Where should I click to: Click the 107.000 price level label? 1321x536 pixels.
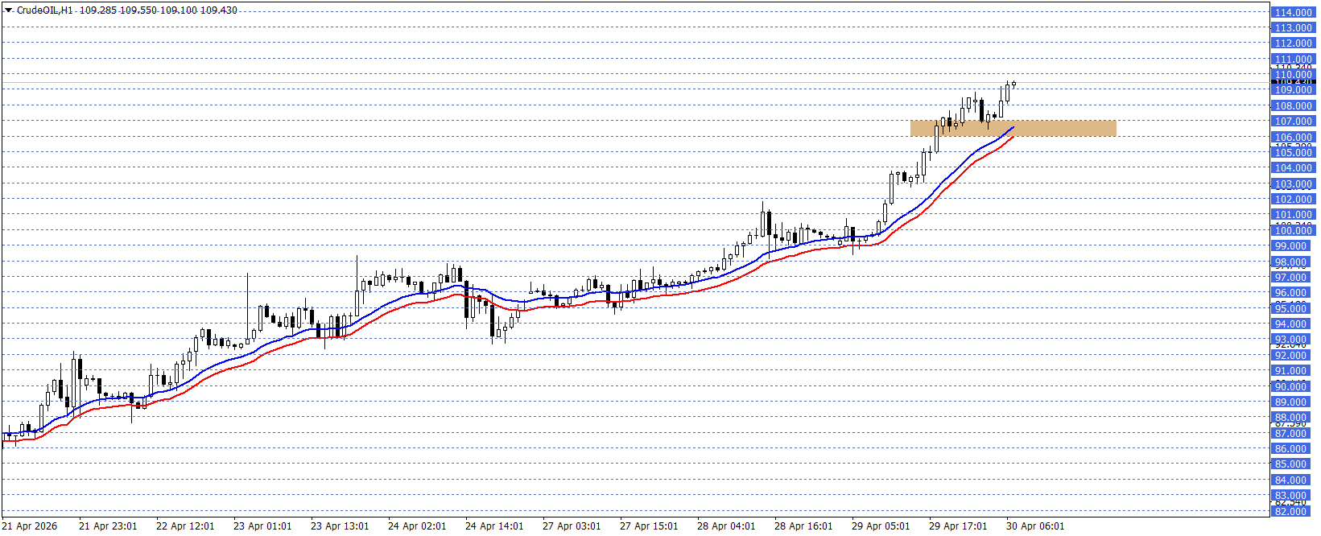click(1293, 122)
